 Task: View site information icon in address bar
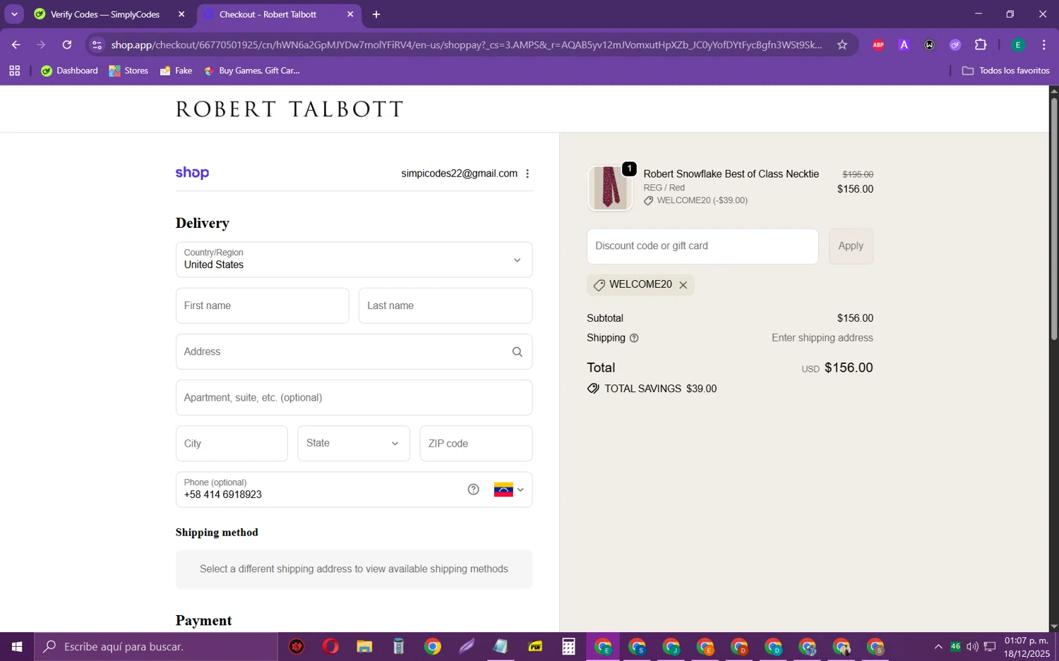coord(97,44)
